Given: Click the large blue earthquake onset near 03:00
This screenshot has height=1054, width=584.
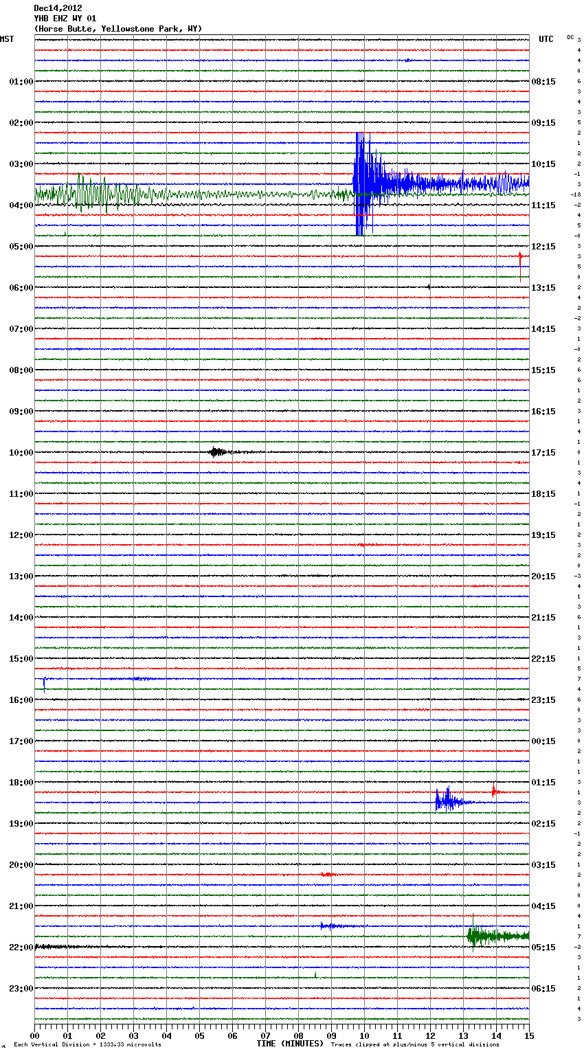Looking at the screenshot, I should tap(363, 183).
